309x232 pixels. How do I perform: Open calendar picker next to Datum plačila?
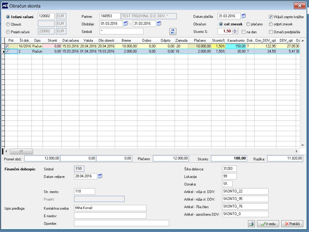click(243, 16)
